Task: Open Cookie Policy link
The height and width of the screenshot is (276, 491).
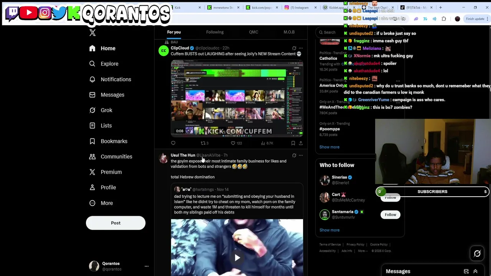Action: pos(379,245)
